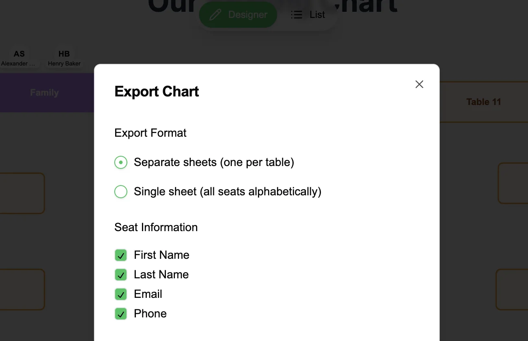Click the green check icon beside Email
The height and width of the screenshot is (341, 528).
[121, 294]
